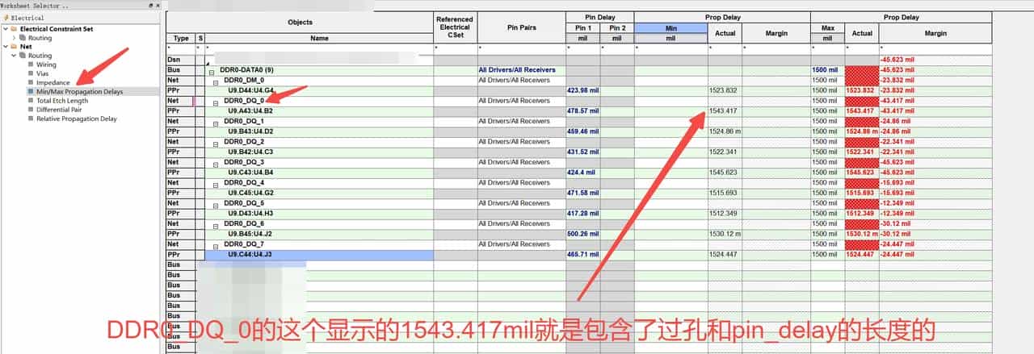The width and height of the screenshot is (1034, 354).
Task: Click the Max column header
Action: point(826,27)
